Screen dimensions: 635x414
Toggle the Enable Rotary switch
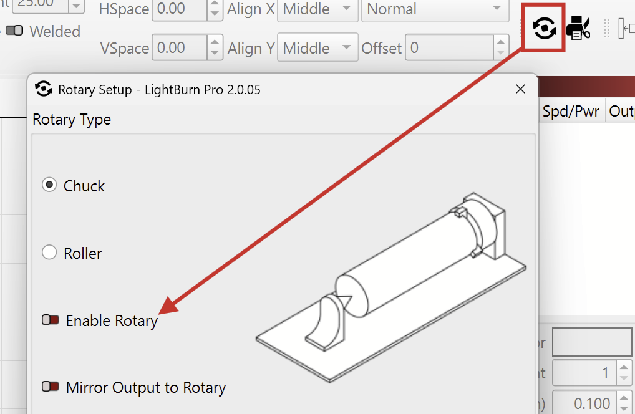pos(51,320)
